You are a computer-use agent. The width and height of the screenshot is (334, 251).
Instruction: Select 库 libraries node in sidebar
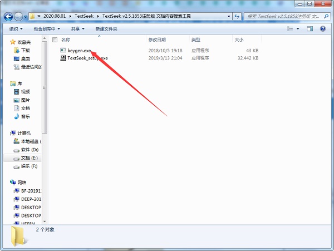click(x=16, y=83)
